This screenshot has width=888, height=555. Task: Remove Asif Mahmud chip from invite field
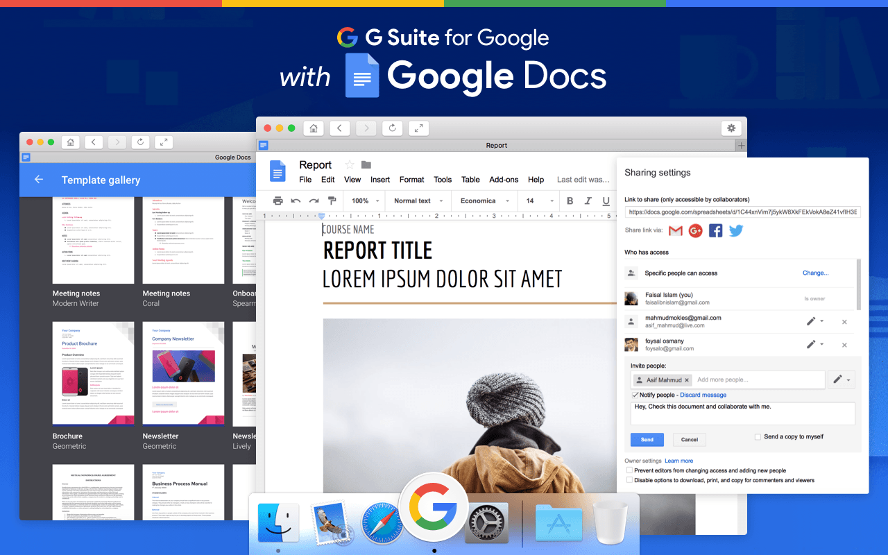687,380
